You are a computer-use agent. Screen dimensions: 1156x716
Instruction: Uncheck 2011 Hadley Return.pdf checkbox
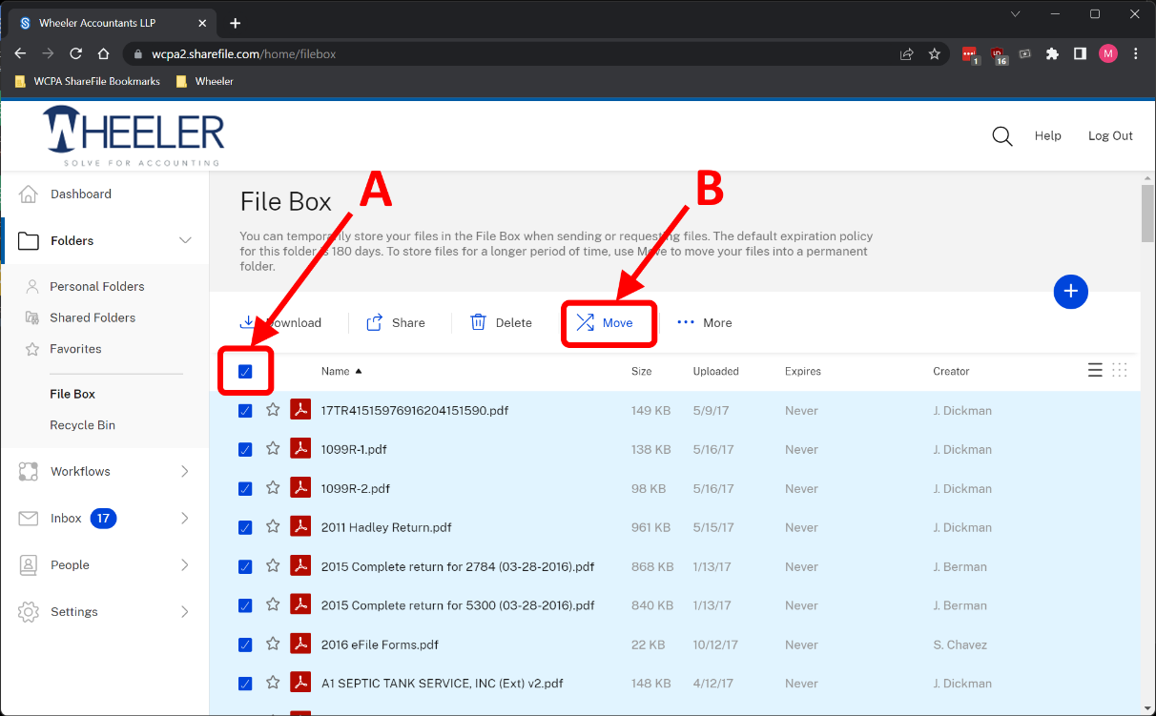245,527
